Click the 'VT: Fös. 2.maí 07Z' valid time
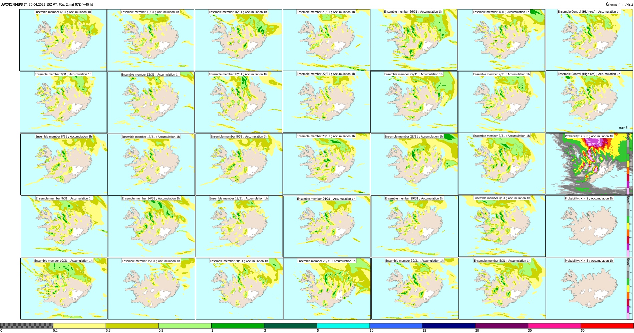 67,4
